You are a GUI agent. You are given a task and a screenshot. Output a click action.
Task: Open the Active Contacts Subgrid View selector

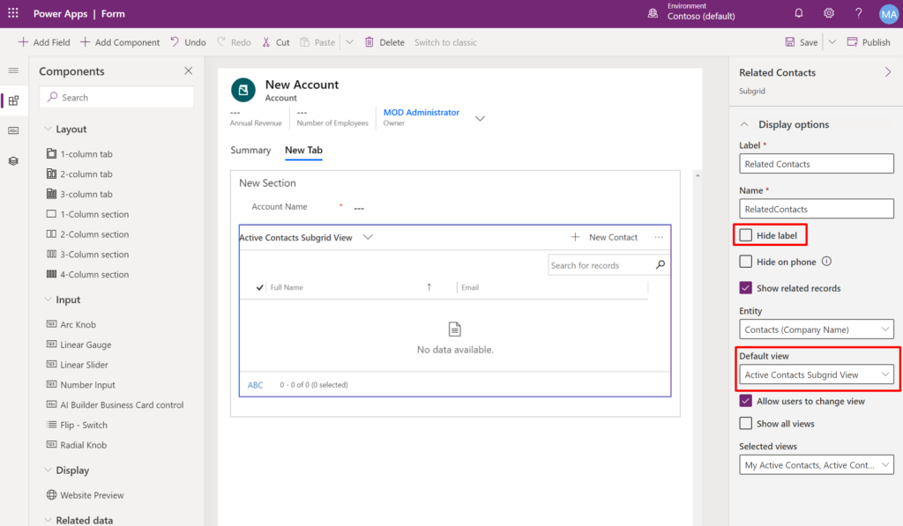pos(306,237)
